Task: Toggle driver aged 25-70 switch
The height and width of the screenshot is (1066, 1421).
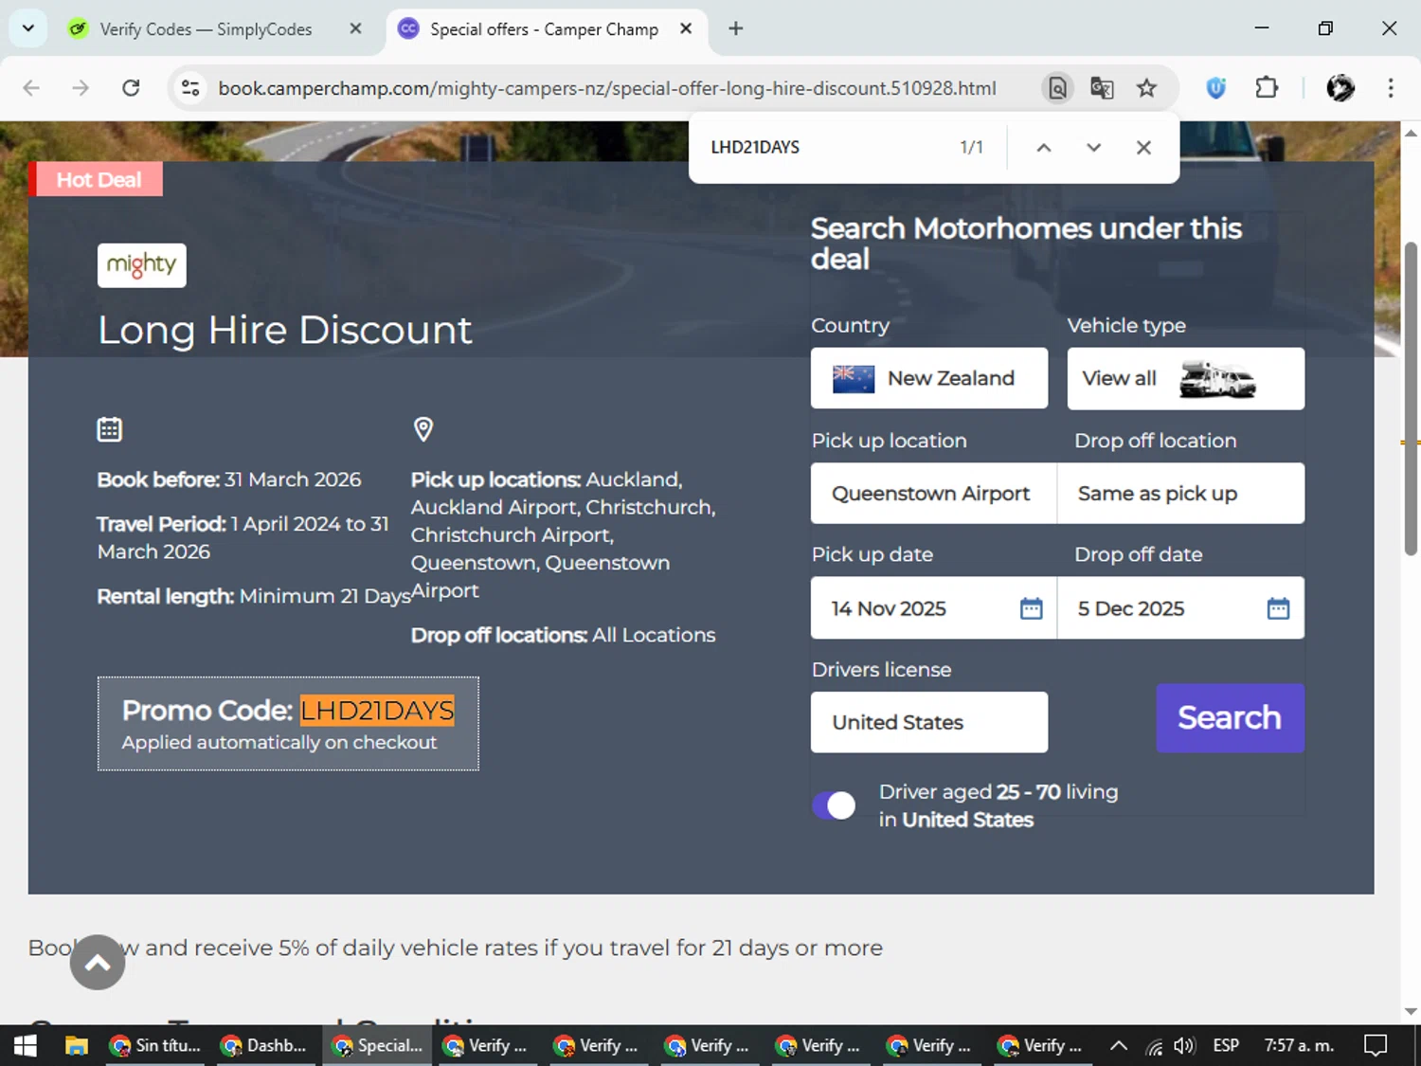Action: [x=834, y=805]
